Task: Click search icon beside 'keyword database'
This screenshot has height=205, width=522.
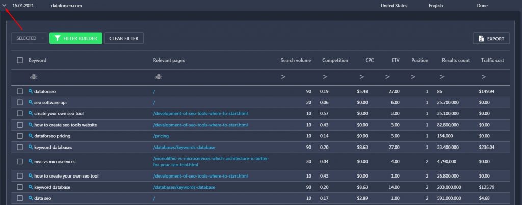Action: pos(31,187)
